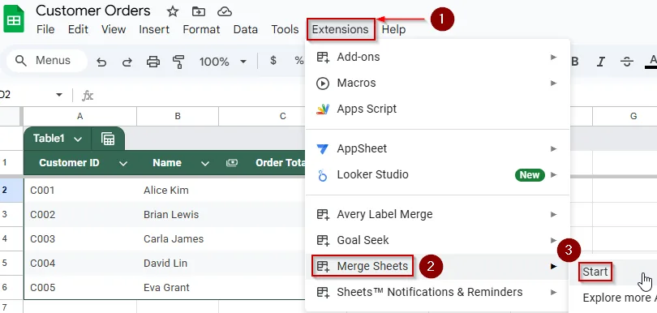Expand the Avery Label Merge submenu arrow
This screenshot has width=657, height=313.
point(554,215)
